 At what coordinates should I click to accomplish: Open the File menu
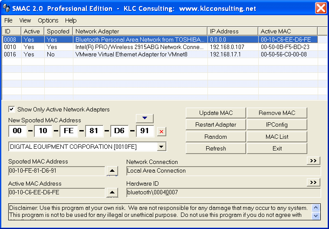point(8,20)
